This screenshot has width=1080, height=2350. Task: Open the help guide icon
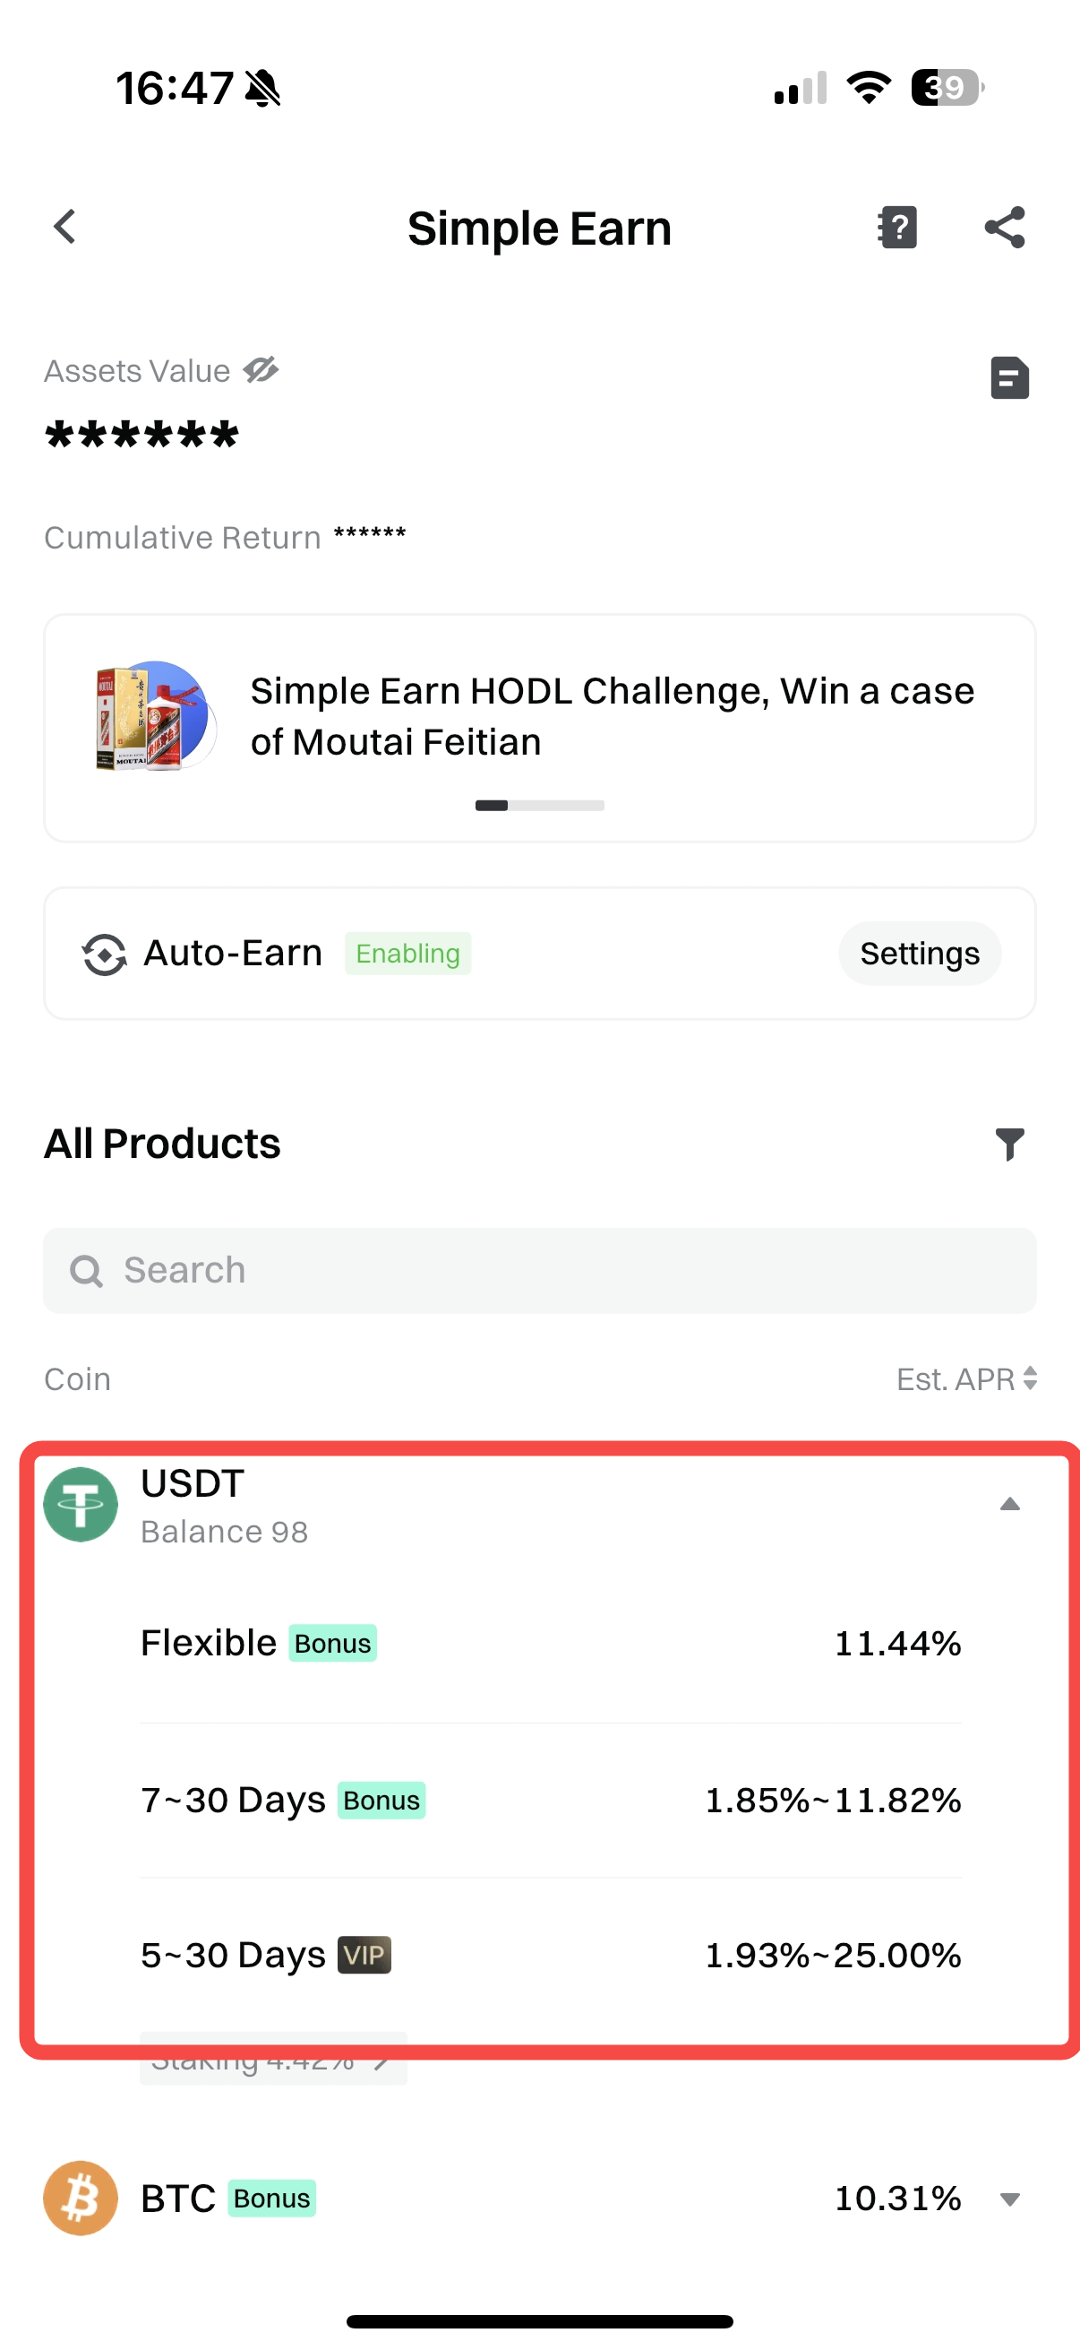[x=896, y=227]
